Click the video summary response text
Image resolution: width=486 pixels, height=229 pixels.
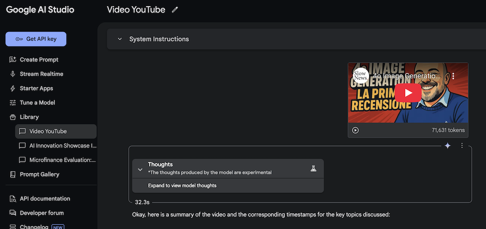click(x=261, y=214)
